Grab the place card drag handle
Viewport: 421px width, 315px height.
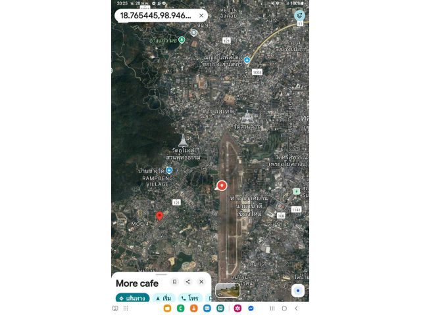pyautogui.click(x=161, y=274)
